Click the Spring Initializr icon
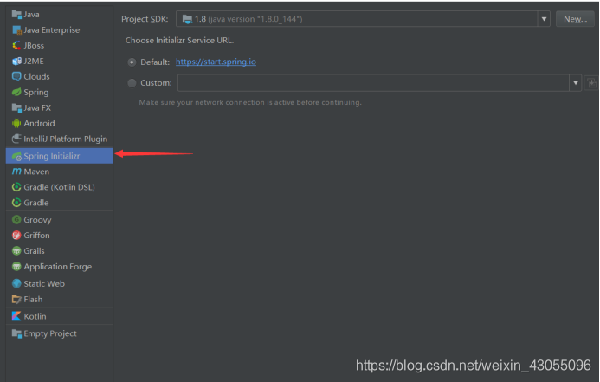Screen dimensions: 600x382 click(16, 156)
